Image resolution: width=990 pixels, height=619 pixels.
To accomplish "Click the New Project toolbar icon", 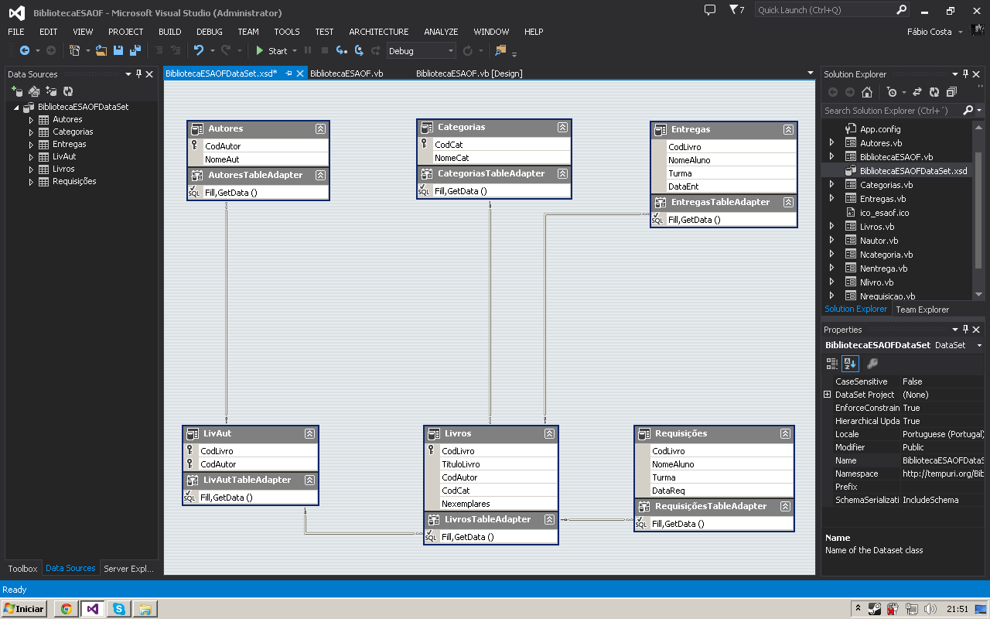I will click(75, 51).
